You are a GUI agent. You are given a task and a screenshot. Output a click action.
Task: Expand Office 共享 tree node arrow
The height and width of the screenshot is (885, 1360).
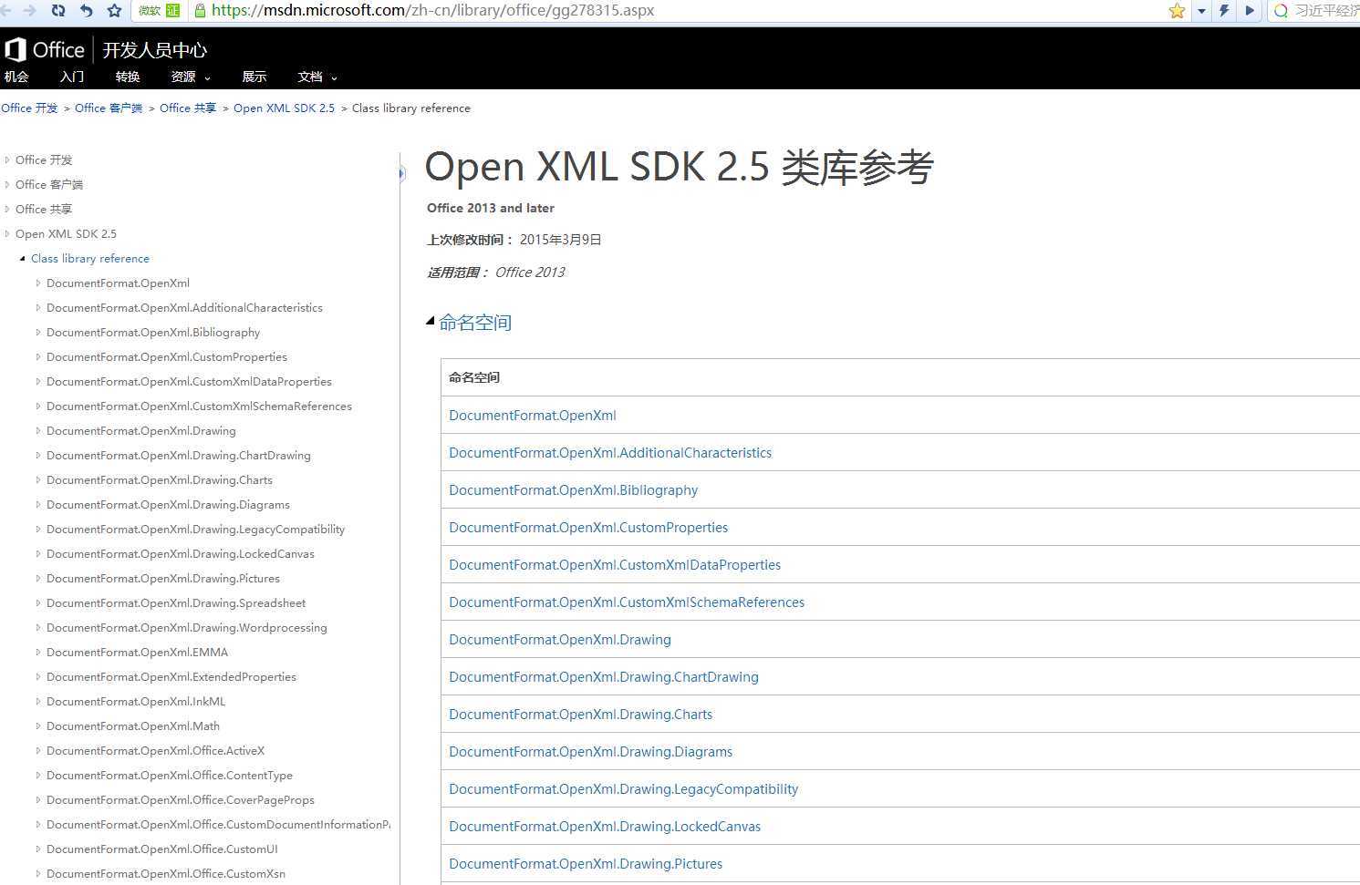[7, 209]
